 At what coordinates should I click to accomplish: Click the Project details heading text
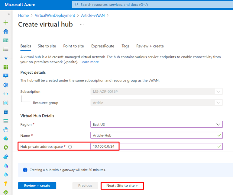point(33,72)
